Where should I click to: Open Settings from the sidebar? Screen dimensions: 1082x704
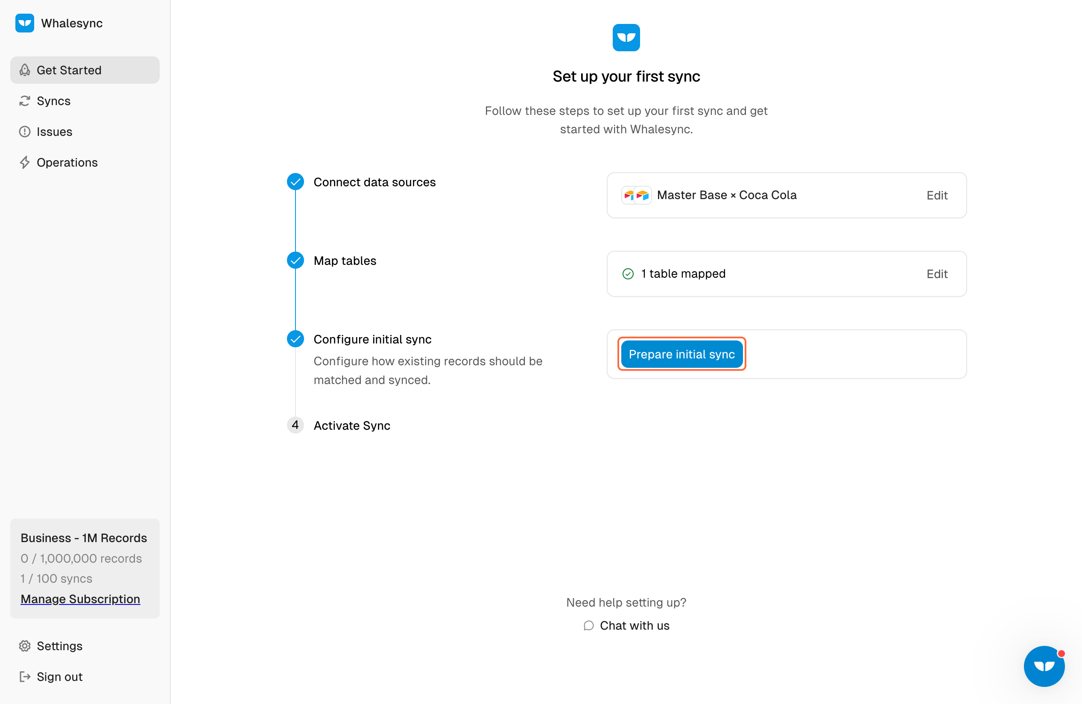(x=85, y=646)
